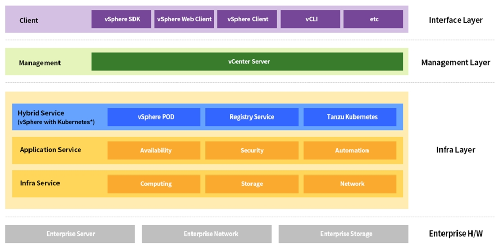Click the Storage box under Infra Service

point(252,184)
